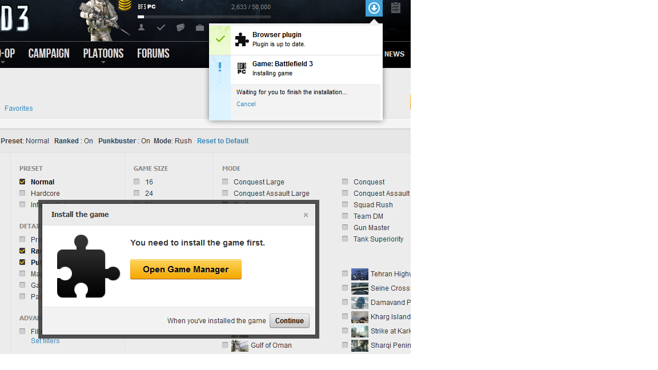Open the Forums menu
This screenshot has height=370, width=658.
(153, 54)
